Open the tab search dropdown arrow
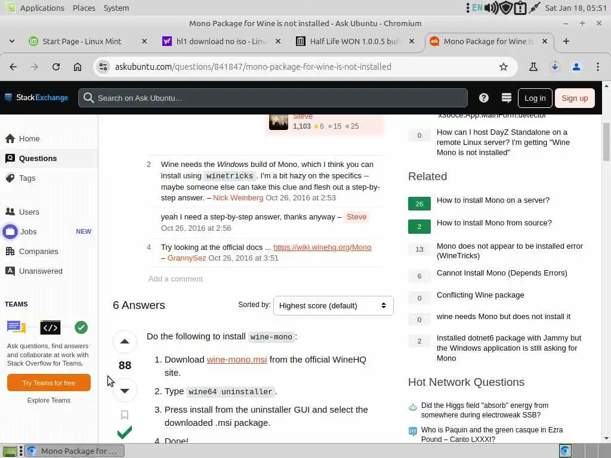Viewport: 611px width, 458px height. tap(12, 41)
